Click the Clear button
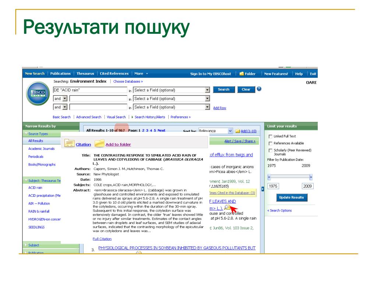 246,90
